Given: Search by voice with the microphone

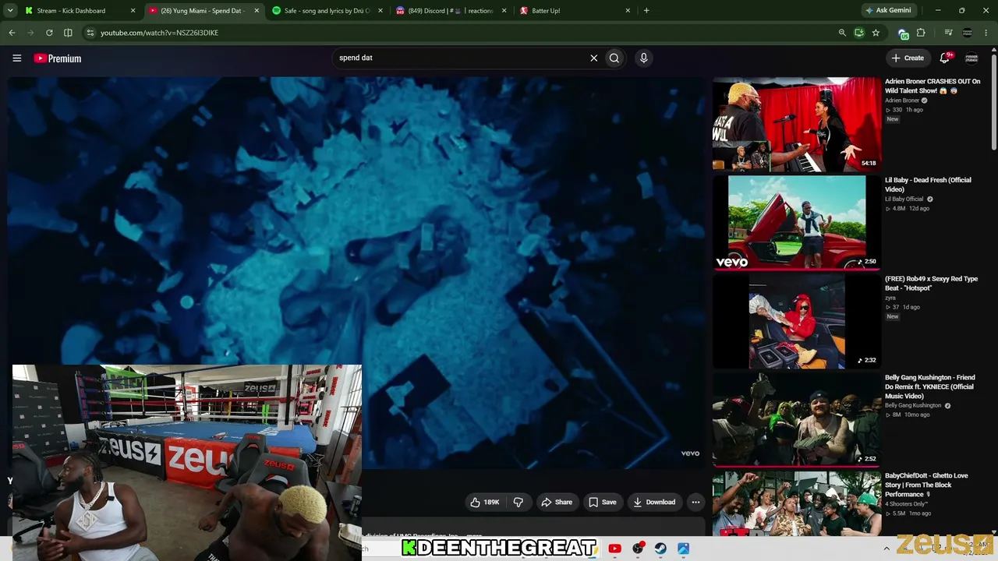Looking at the screenshot, I should click(643, 58).
